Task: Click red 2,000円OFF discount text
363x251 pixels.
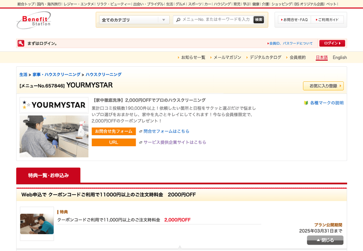Action: coord(177,220)
